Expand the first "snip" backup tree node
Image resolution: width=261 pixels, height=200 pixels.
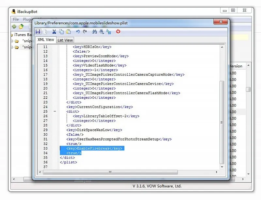point(12,41)
